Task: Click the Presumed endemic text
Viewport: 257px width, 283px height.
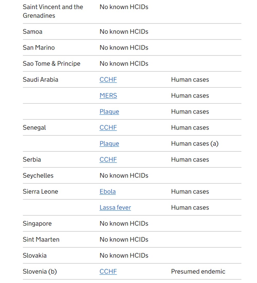Action: click(x=198, y=271)
